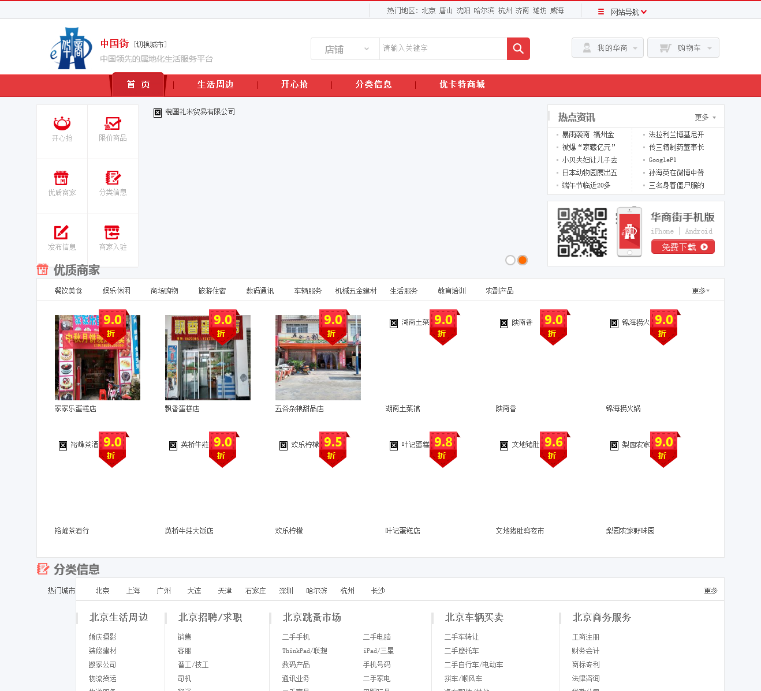Select the second orange carousel dot

pos(523,260)
